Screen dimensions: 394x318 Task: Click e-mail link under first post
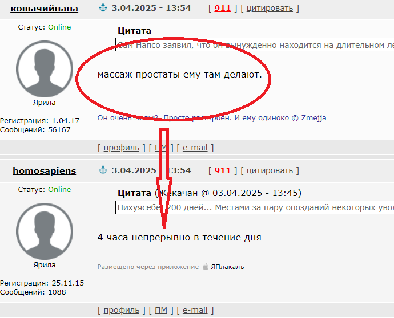(195, 148)
